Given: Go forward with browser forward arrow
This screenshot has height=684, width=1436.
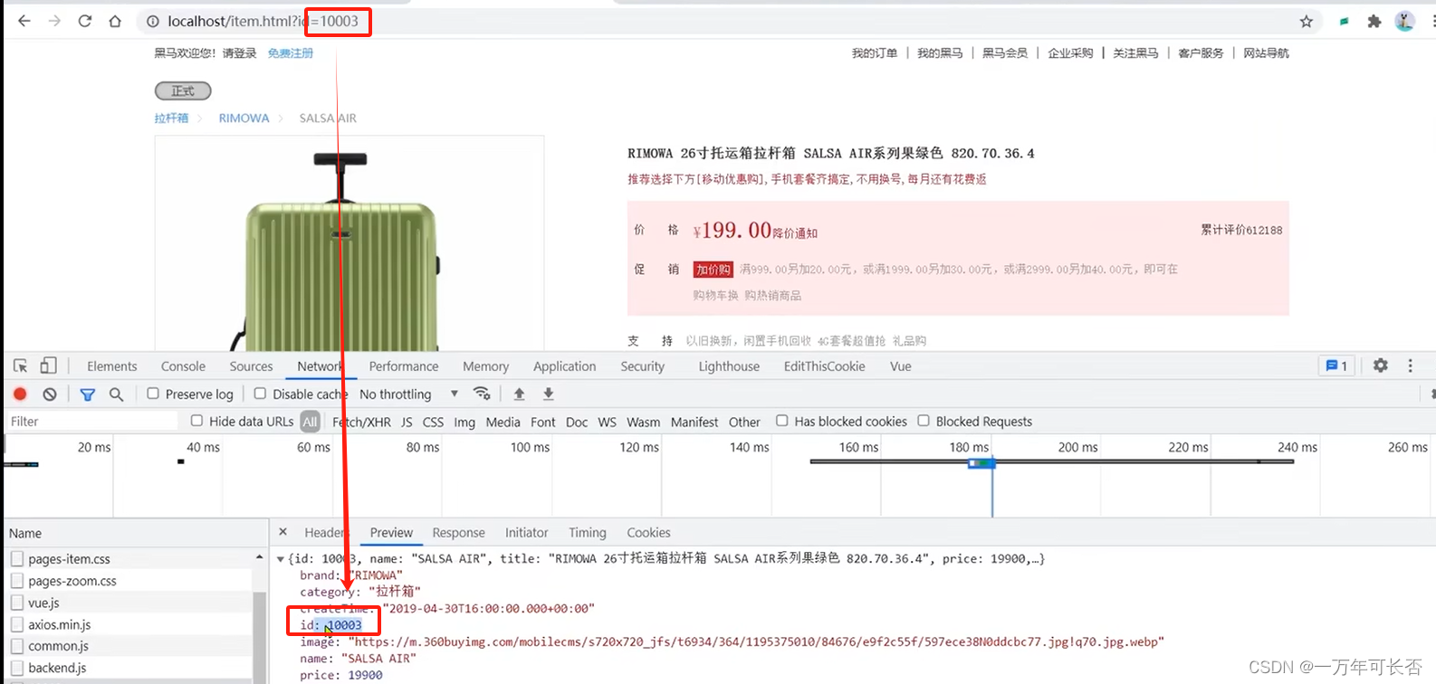Looking at the screenshot, I should (x=54, y=21).
